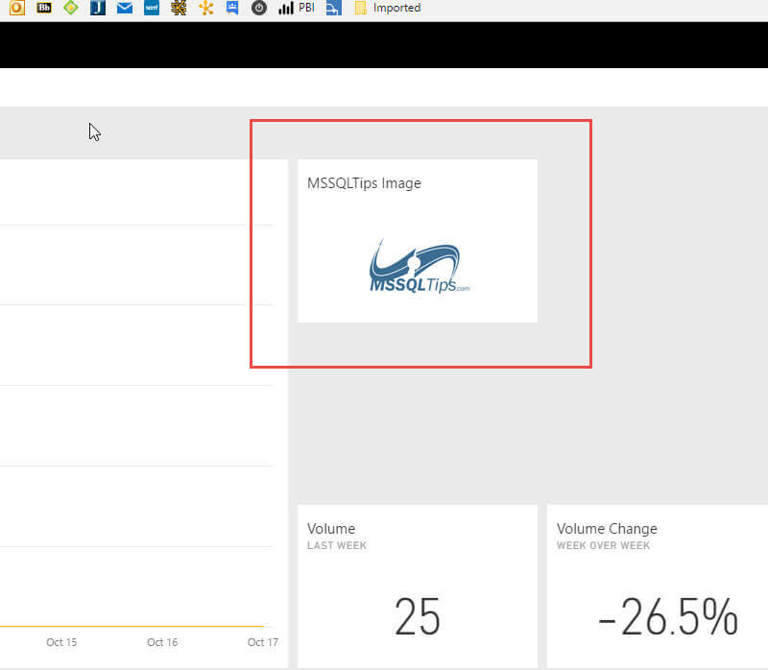Click the -26.5% volume change value
This screenshot has width=768, height=670.
(x=668, y=616)
